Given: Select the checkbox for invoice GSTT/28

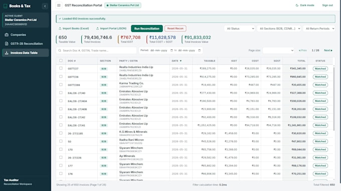Looking at the screenshot, I should 61,76.
